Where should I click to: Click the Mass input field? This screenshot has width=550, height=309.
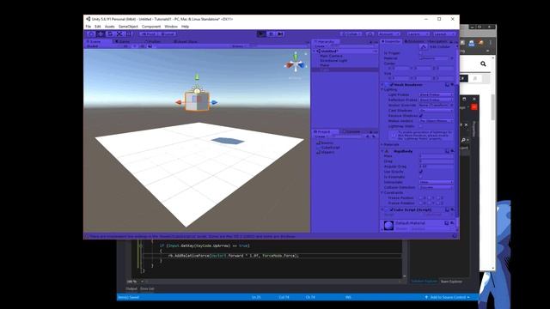pyautogui.click(x=437, y=156)
